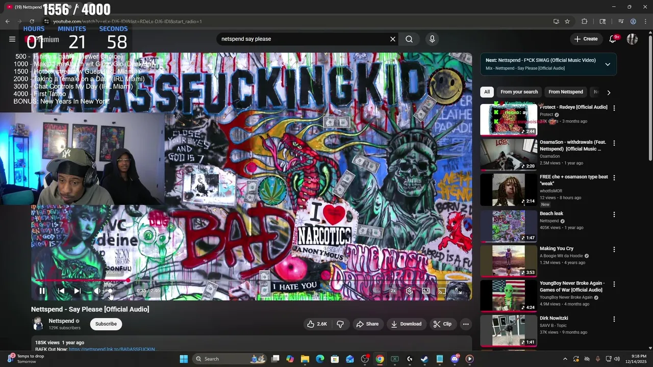Click the 2x playback speed indicator
The image size is (653, 367).
(393, 291)
